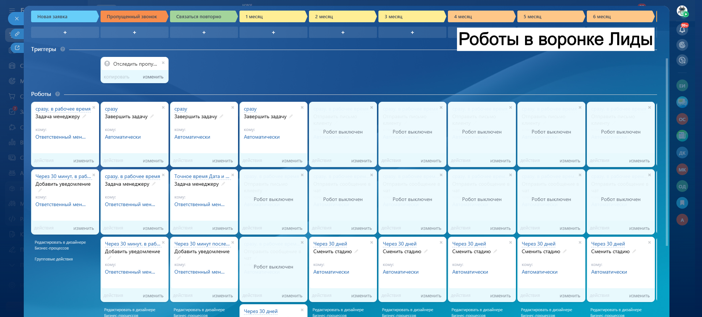
Task: Open 'сразу' delay settings in Связаться повторно column
Action: (x=181, y=109)
